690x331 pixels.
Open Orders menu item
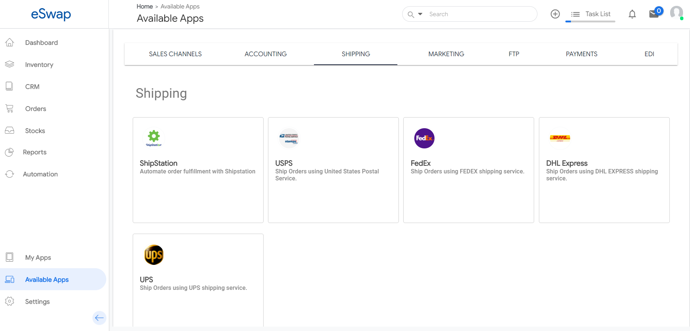pos(36,109)
